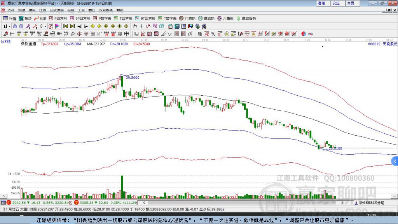
Task: Open 赢家服务 with the dollar icon
Action: (x=246, y=19)
